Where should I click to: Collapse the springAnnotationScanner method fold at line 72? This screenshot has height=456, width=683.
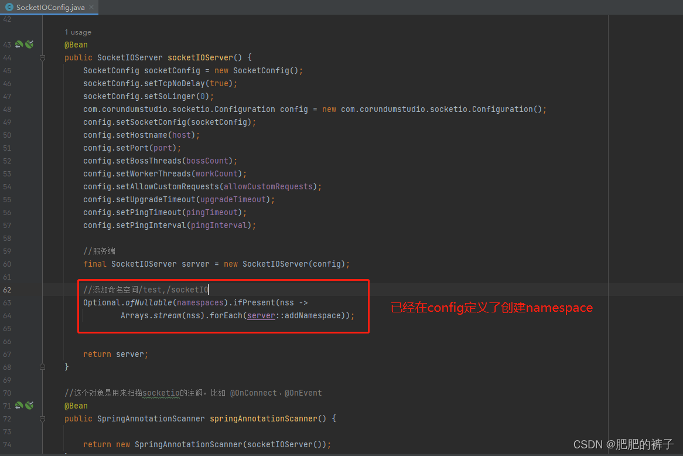42,419
